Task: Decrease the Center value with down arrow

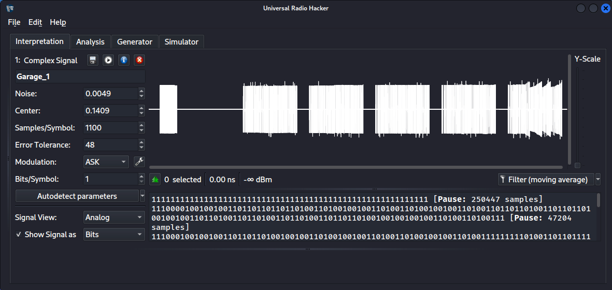Action: (141, 113)
